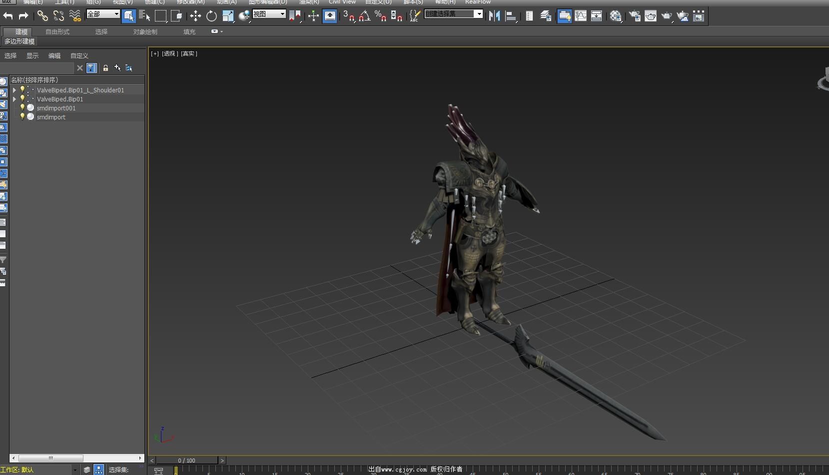829x475 pixels.
Task: Open the Select by Name tool
Action: pos(144,16)
